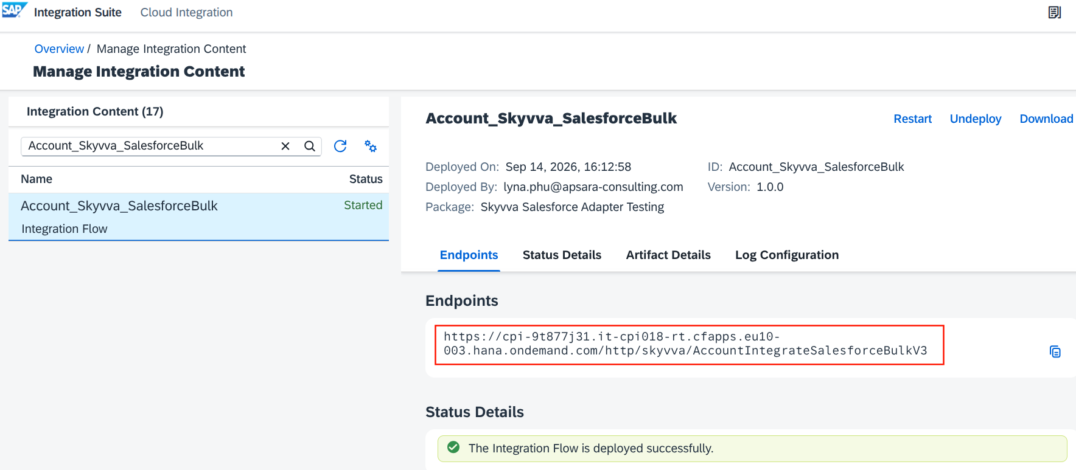The image size is (1076, 470).
Task: Clear the search field with the X icon
Action: (285, 146)
